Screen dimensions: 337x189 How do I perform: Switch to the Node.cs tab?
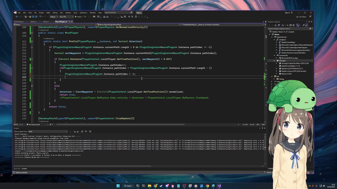click(x=33, y=22)
